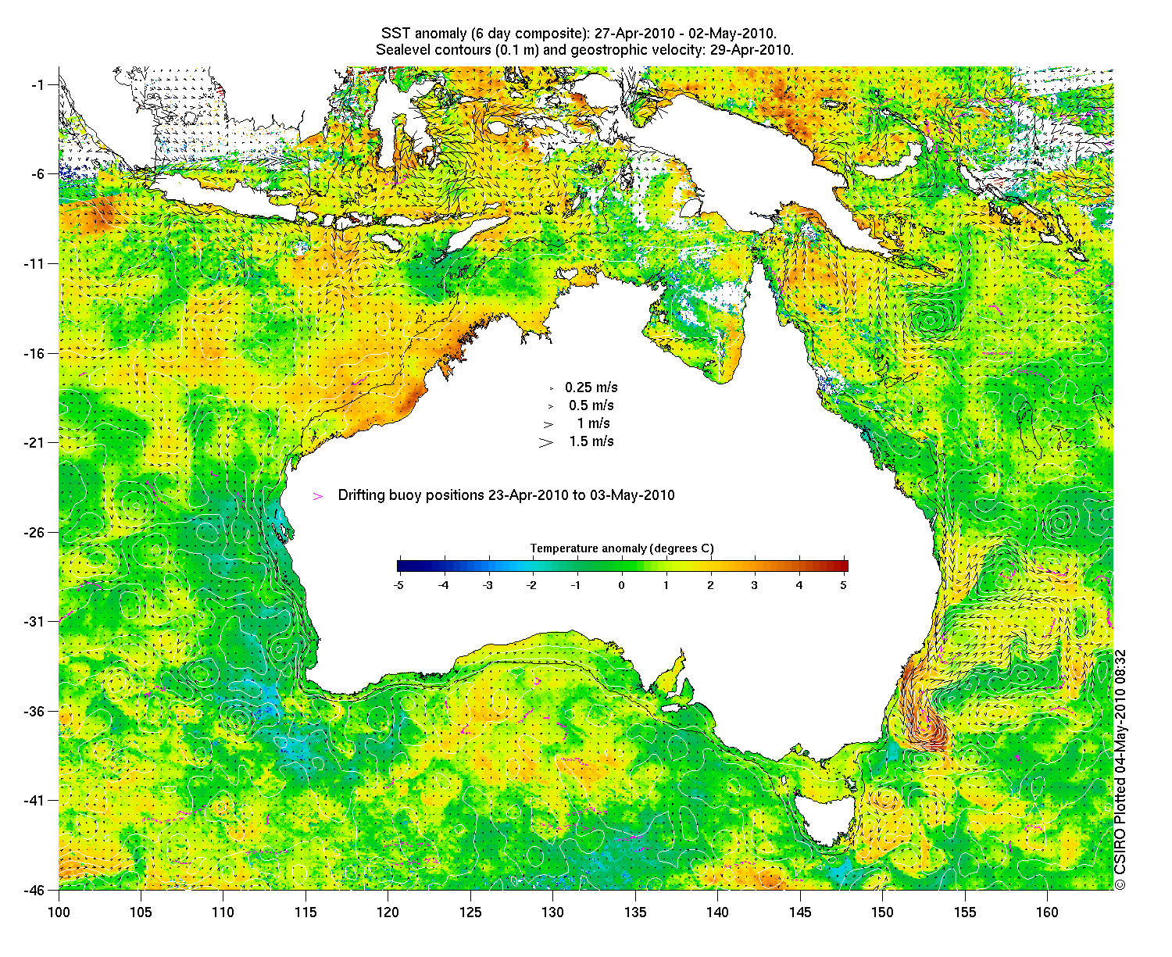This screenshot has height=957, width=1172.
Task: Click longitude axis label 135
Action: pos(635,912)
